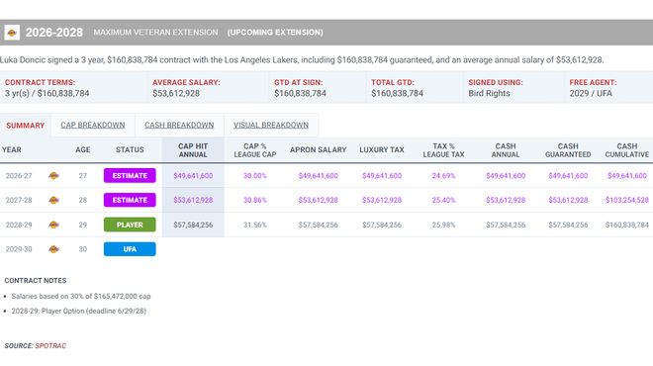This screenshot has height=366, width=653.
Task: Select the Summary tab
Action: 26,126
